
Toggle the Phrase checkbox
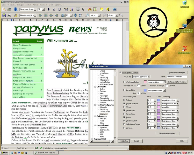tap(124, 107)
